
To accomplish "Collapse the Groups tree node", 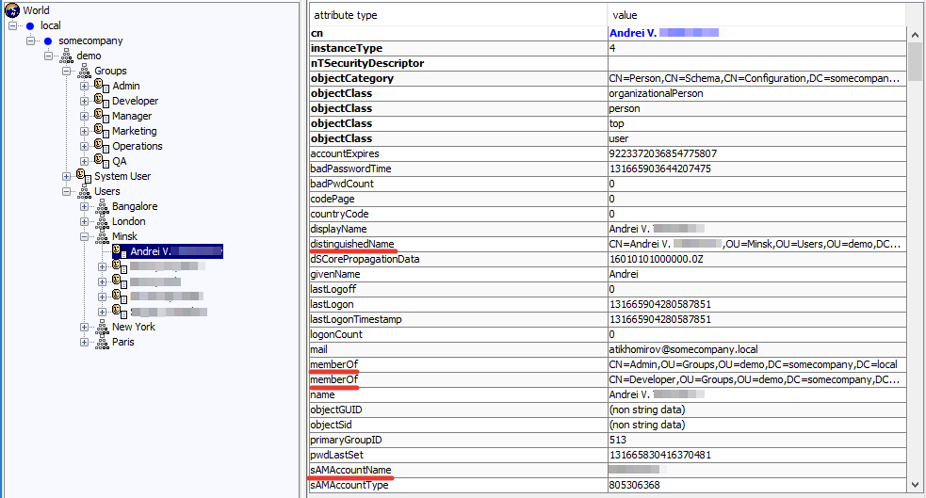I will coord(66,71).
